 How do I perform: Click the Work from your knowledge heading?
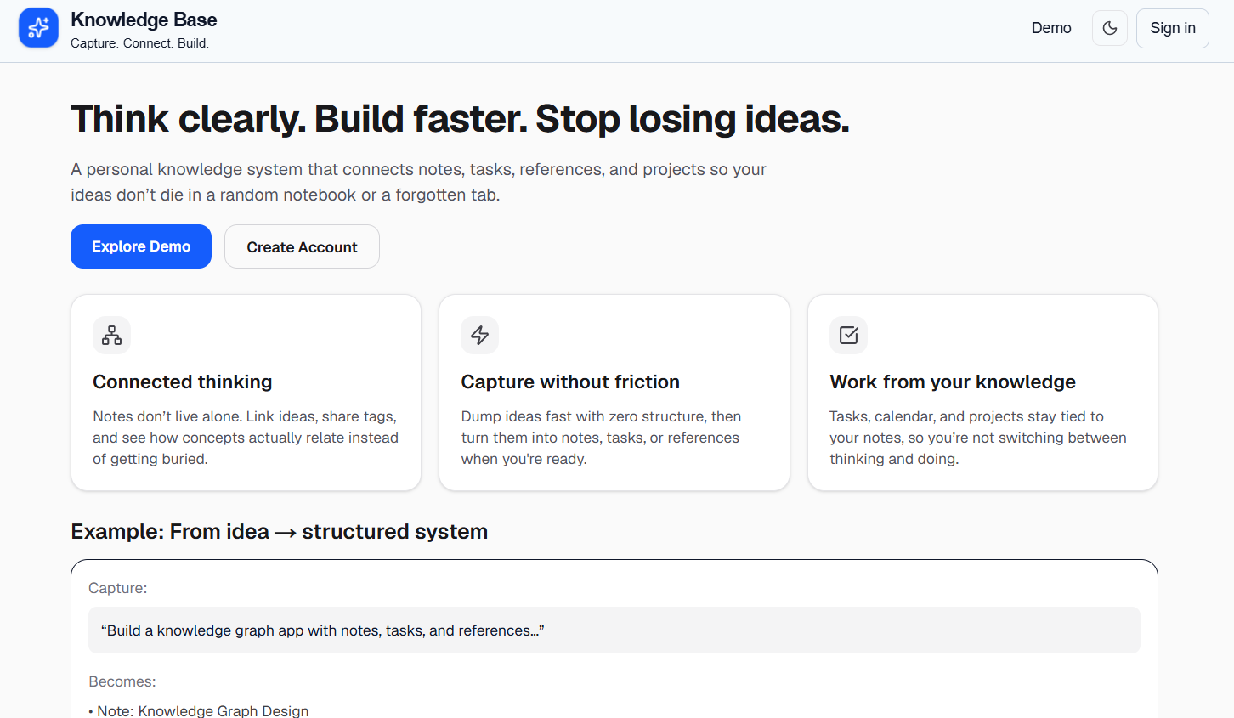pos(953,382)
